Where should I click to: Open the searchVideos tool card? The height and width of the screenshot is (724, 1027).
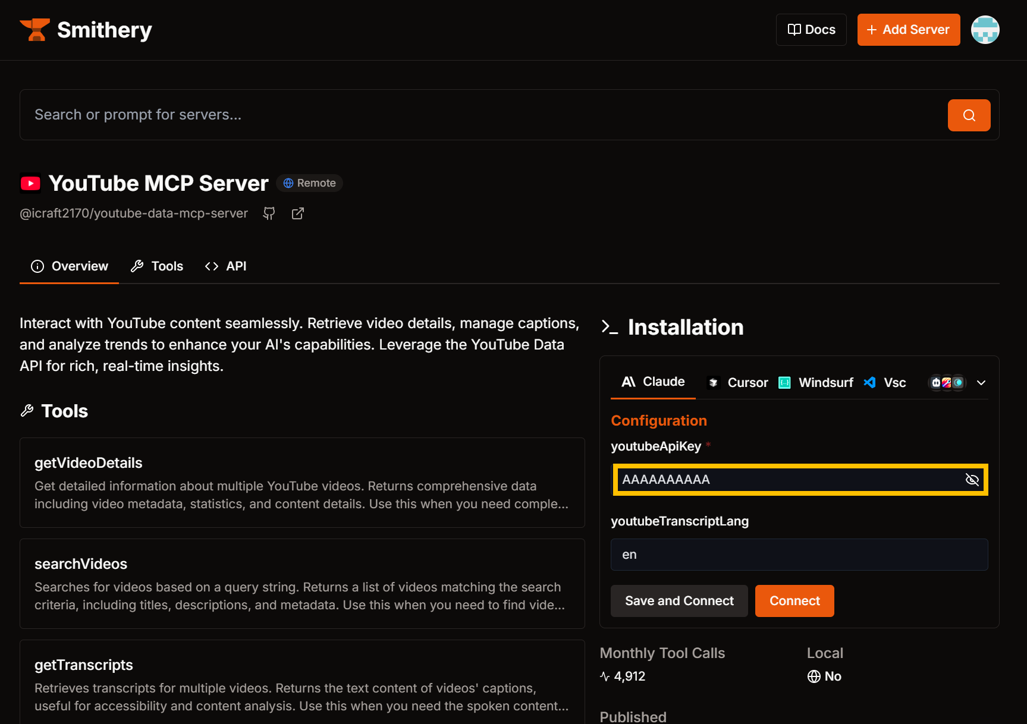tap(302, 584)
